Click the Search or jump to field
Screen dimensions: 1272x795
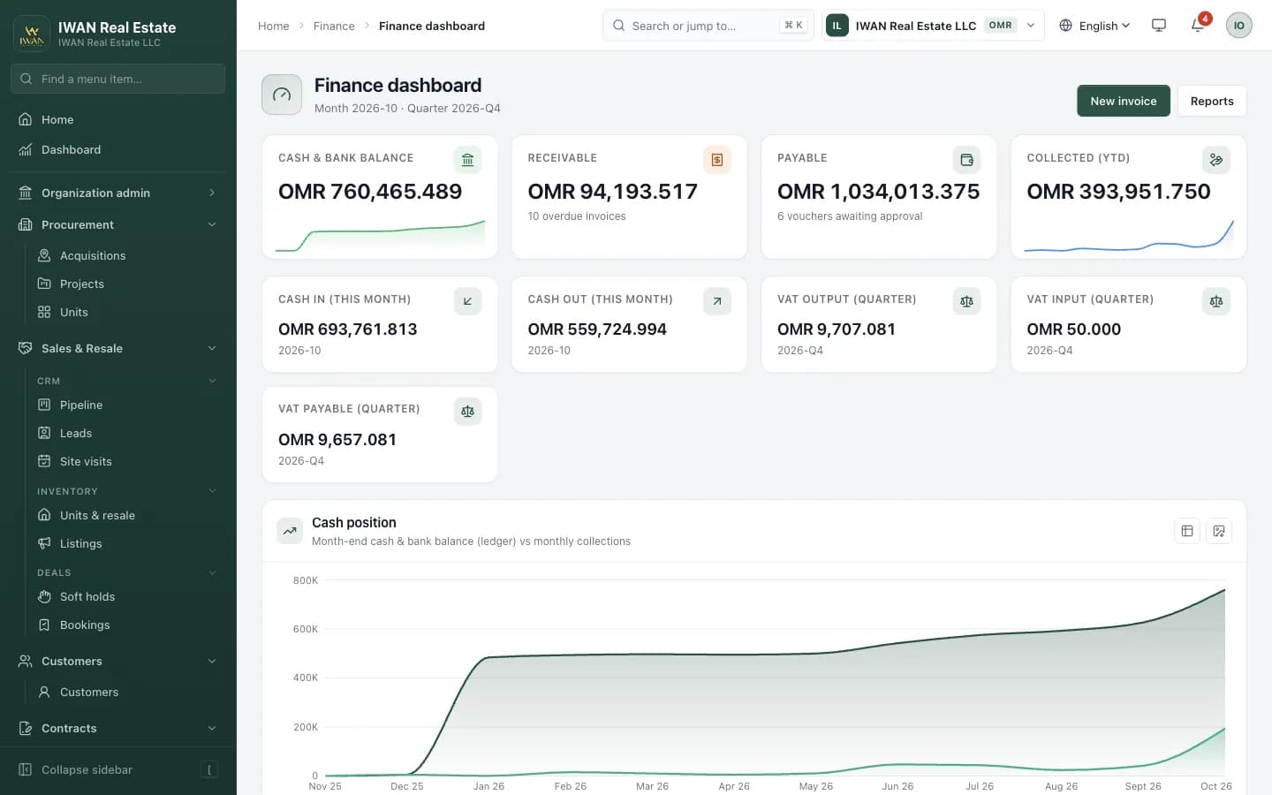(708, 26)
